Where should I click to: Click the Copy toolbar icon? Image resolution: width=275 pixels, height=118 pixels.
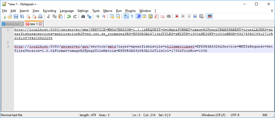(x=55, y=16)
